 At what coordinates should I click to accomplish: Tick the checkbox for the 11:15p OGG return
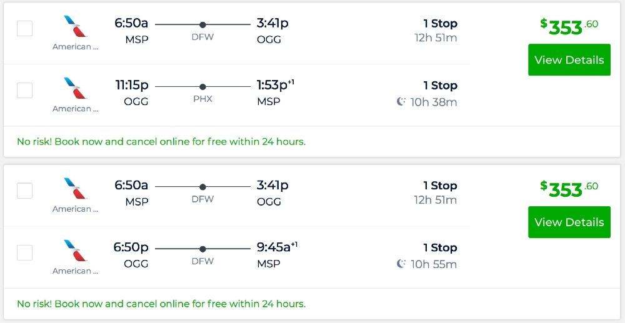pyautogui.click(x=24, y=90)
